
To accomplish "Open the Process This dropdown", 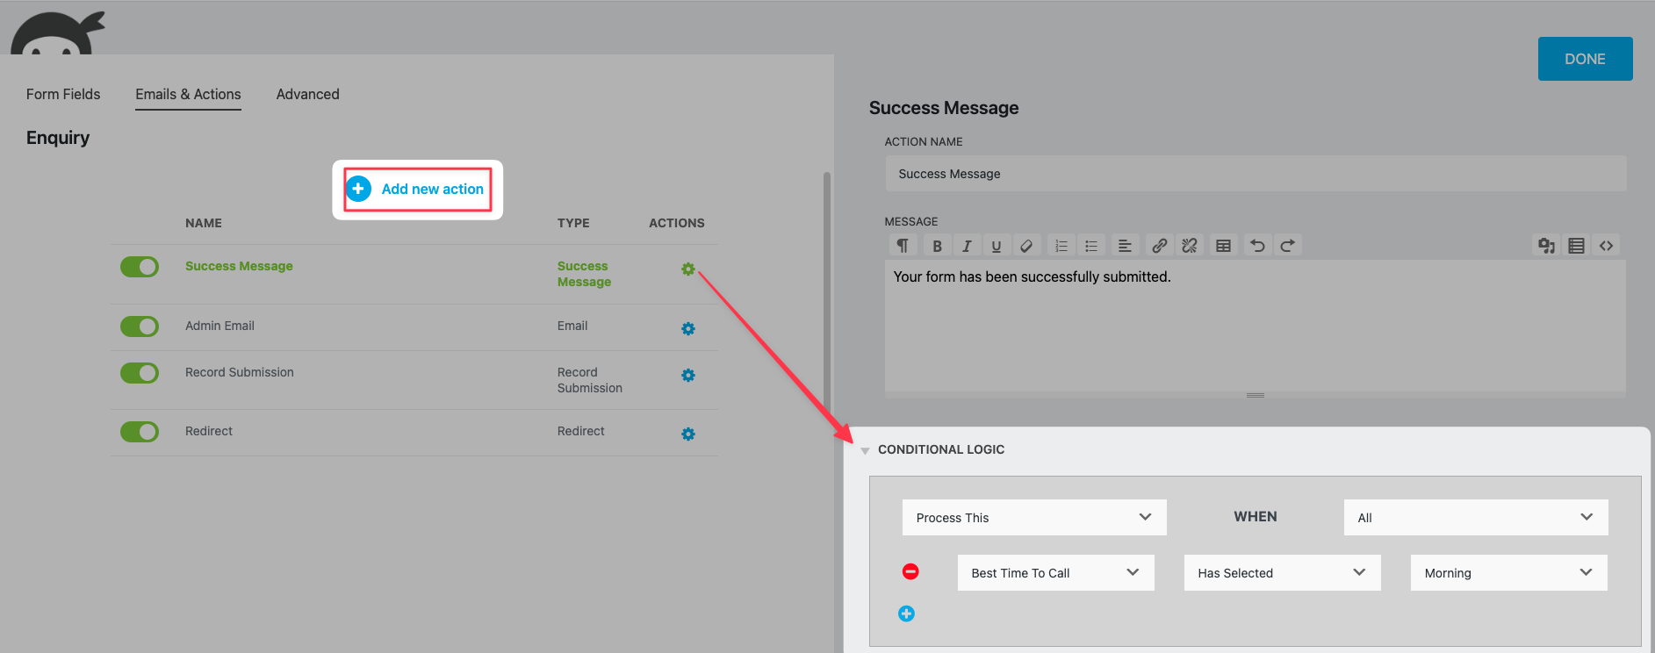I will click(1033, 518).
